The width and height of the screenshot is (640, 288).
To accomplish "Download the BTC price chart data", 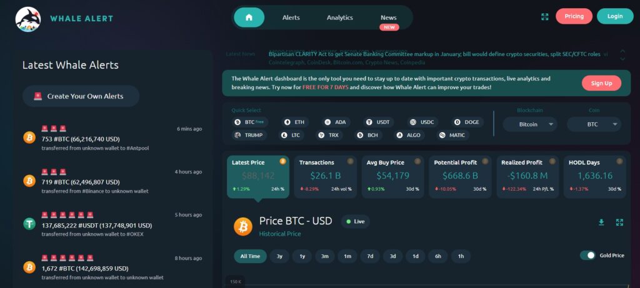I will (601, 222).
